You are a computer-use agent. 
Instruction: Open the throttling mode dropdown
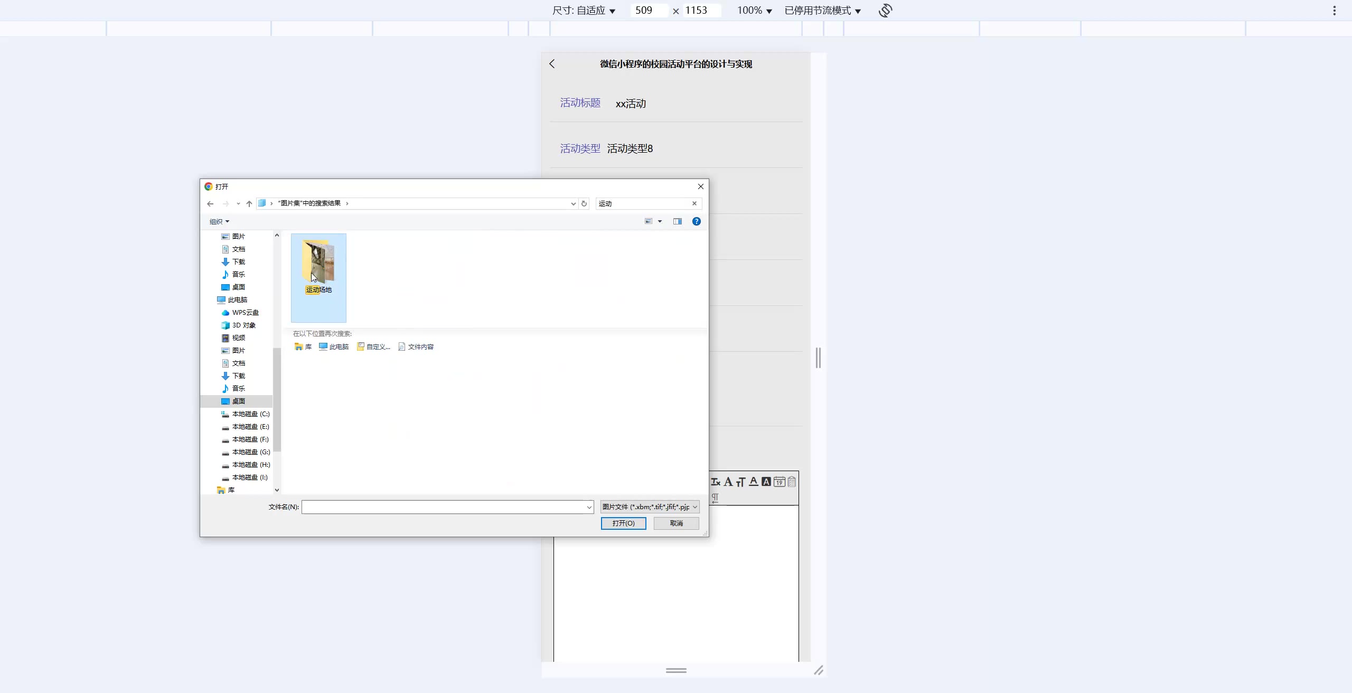coord(822,11)
